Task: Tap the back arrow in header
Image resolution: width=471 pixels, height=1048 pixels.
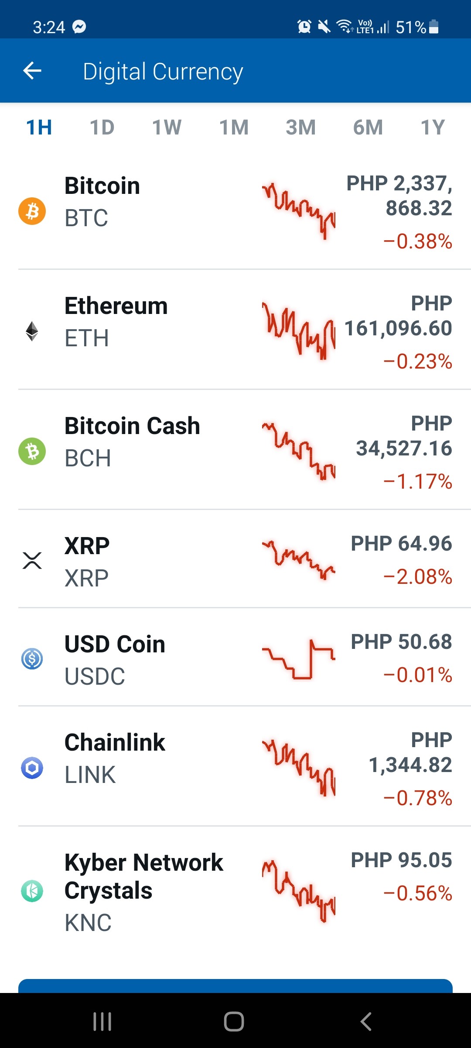Action: point(32,71)
